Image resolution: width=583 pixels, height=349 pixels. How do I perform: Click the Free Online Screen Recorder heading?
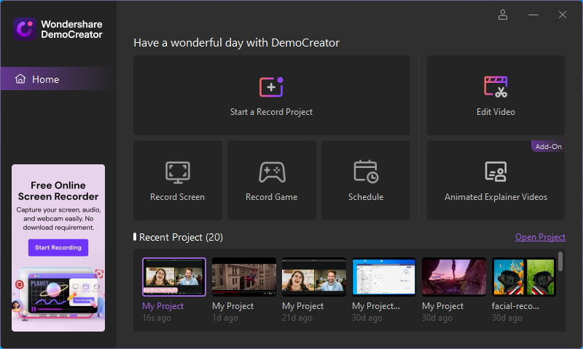(x=58, y=190)
